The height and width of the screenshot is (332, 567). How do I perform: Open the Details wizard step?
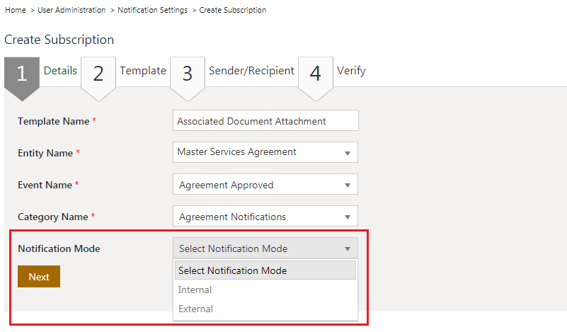tap(60, 71)
